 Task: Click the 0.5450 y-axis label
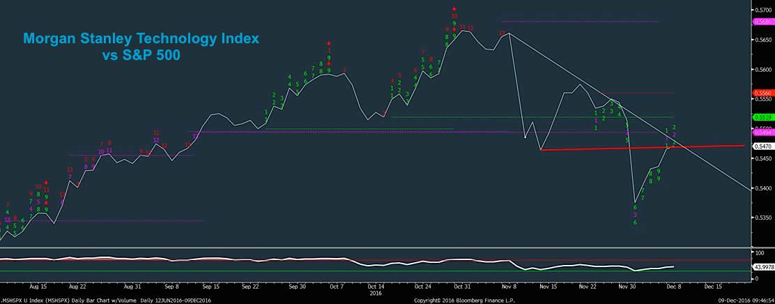(764, 159)
